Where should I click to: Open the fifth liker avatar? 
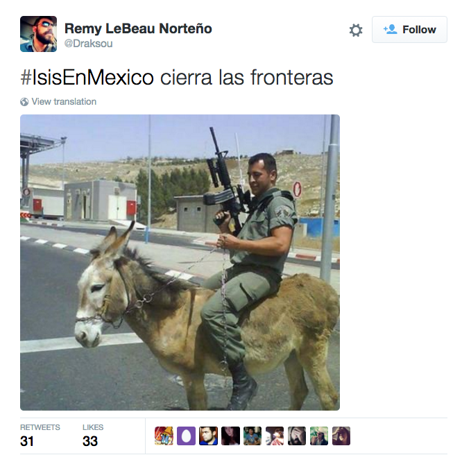tap(253, 436)
